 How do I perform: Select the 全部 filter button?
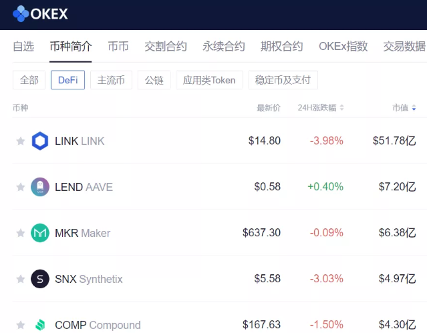29,80
